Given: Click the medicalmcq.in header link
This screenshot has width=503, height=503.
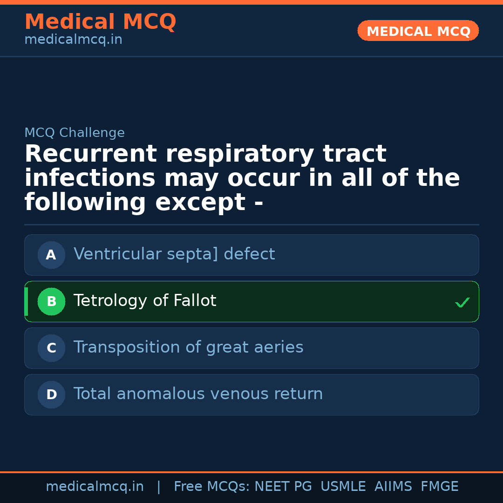Looking at the screenshot, I should (73, 39).
